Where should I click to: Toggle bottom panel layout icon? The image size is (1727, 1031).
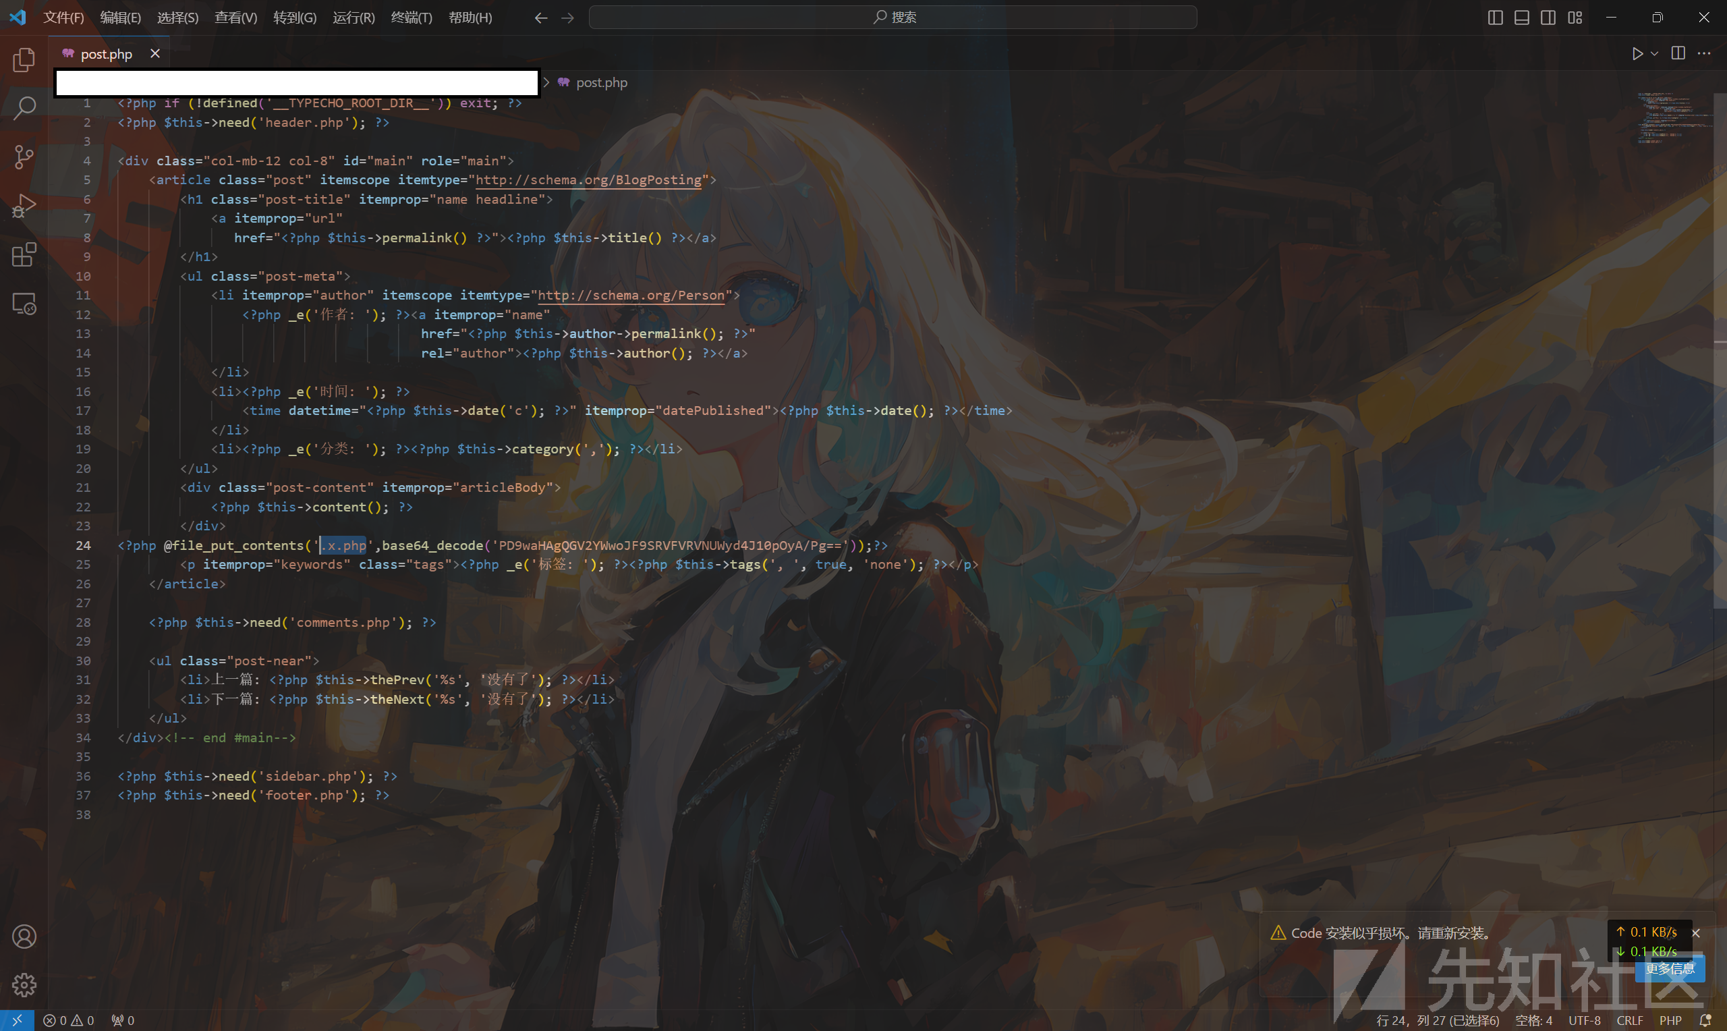click(1521, 18)
